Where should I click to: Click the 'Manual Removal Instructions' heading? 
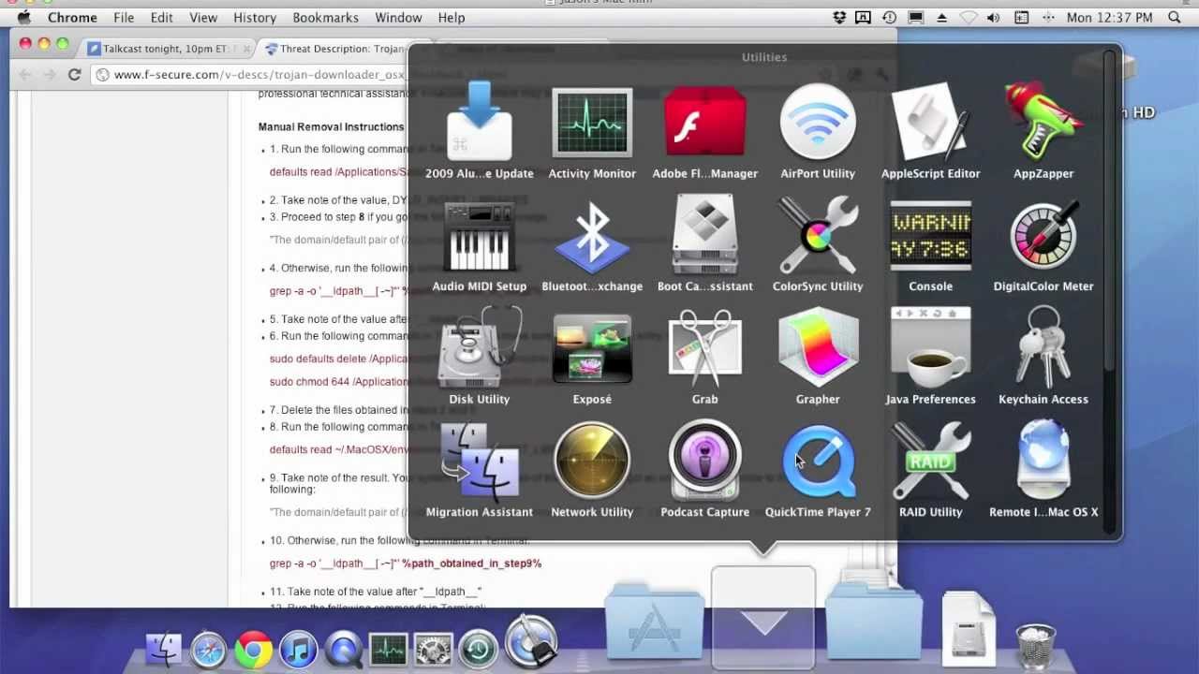click(x=332, y=126)
